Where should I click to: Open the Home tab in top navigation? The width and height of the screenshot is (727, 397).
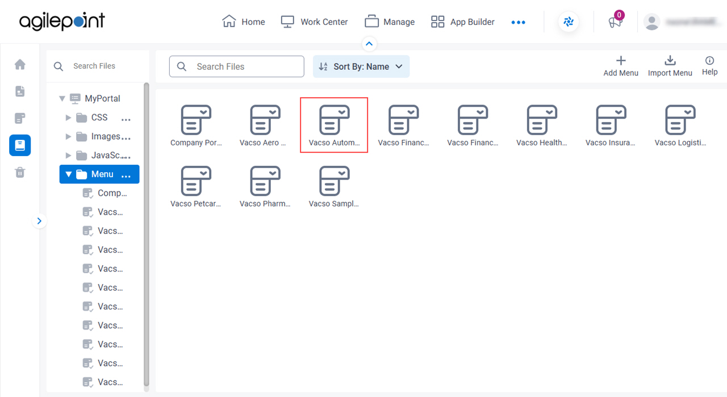[x=244, y=22]
